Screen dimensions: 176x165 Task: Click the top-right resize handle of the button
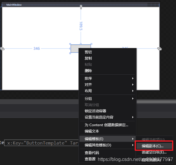pyautogui.click(x=91, y=44)
